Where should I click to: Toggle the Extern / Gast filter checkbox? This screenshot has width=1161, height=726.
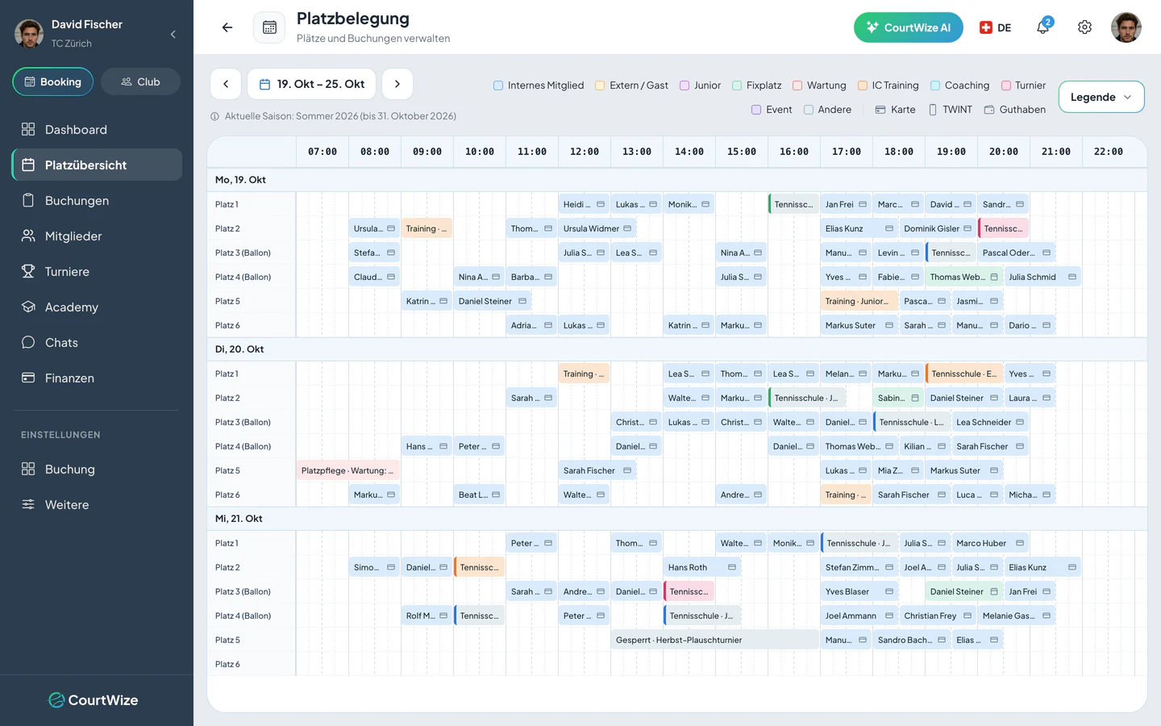tap(600, 86)
